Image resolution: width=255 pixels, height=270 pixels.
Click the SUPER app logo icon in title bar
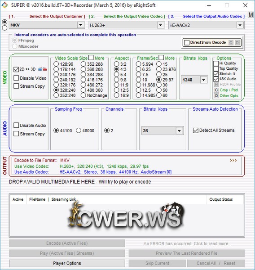(4, 5)
